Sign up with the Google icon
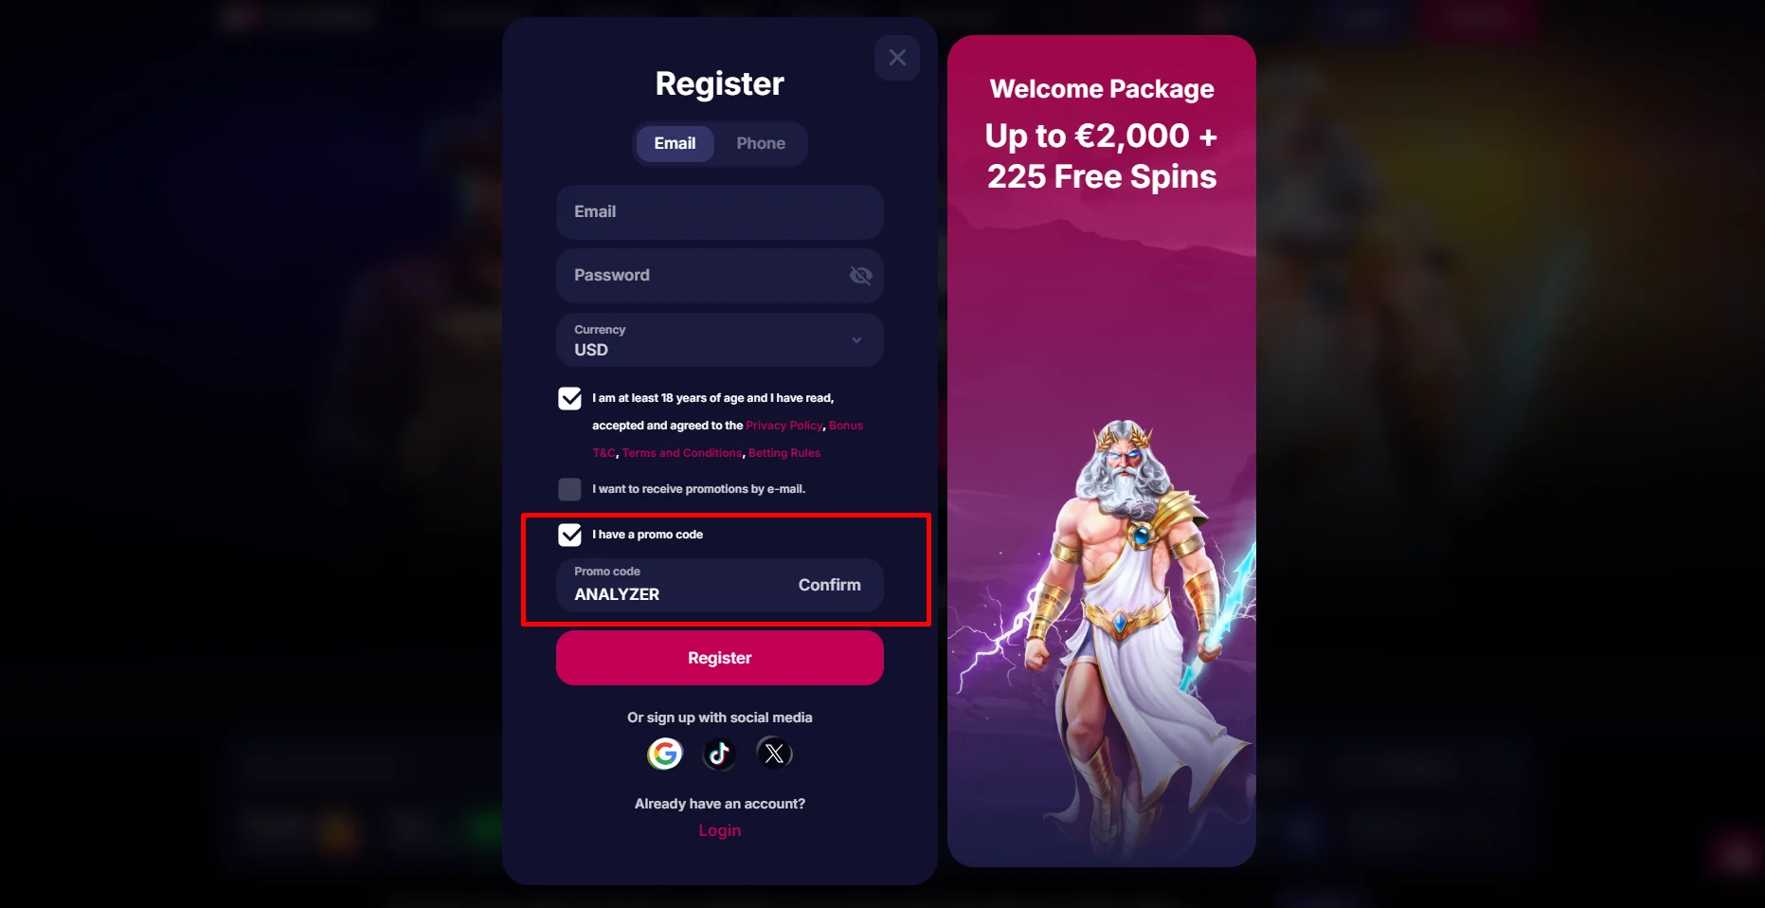Image resolution: width=1765 pixels, height=908 pixels. coord(665,754)
